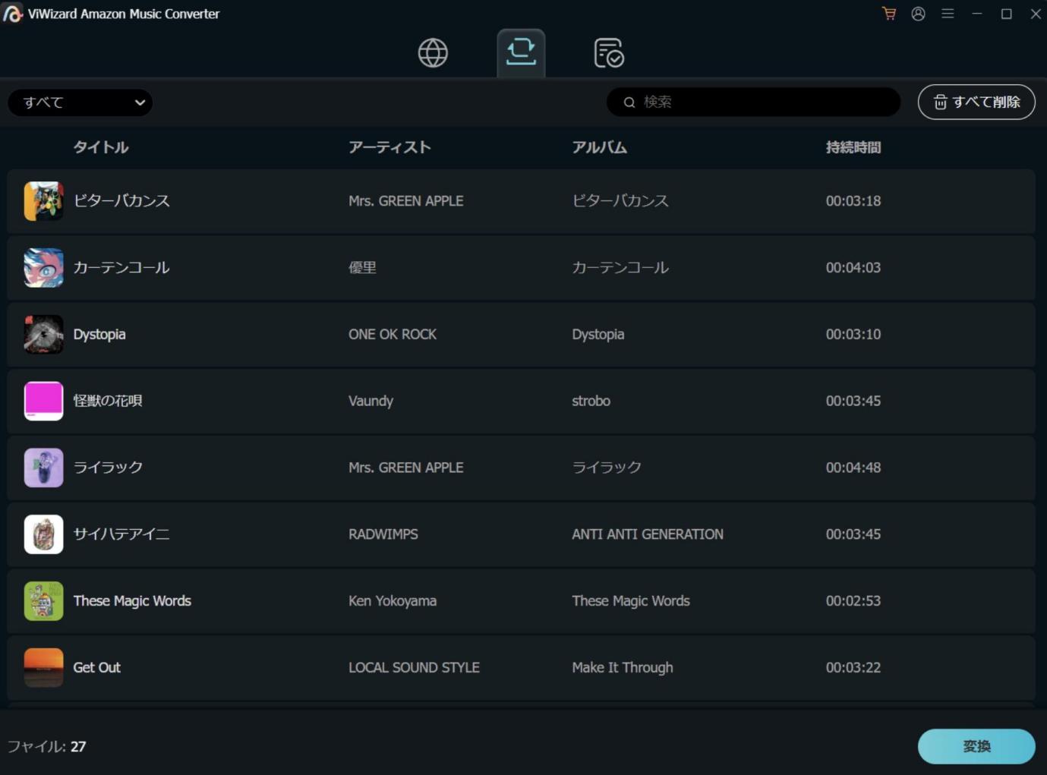Viewport: 1047px width, 775px height.
Task: Focus the 検索 search field
Action: point(753,102)
